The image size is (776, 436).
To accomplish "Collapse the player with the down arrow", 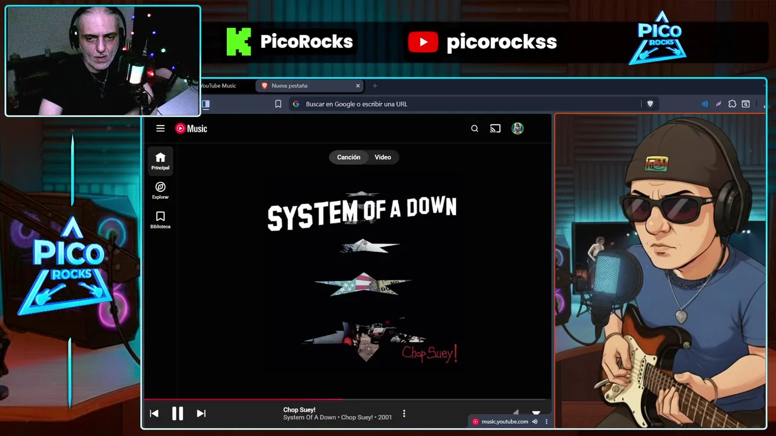I will [536, 412].
